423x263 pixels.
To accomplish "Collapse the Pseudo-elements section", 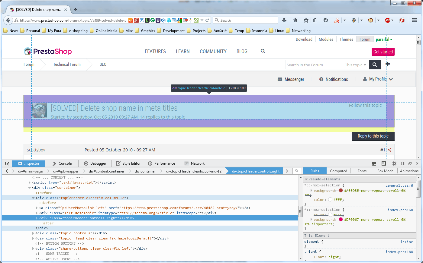I will [306, 179].
